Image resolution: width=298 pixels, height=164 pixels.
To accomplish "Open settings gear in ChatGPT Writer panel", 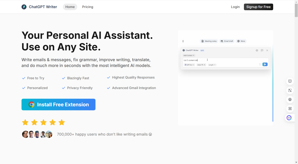I will (x=257, y=51).
